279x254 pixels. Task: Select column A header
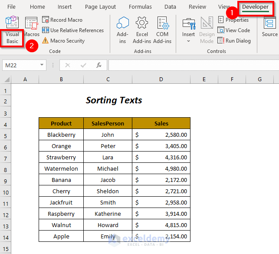tap(25, 79)
